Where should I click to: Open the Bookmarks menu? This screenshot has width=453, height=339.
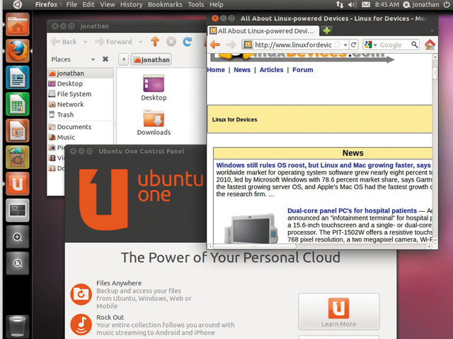165,5
